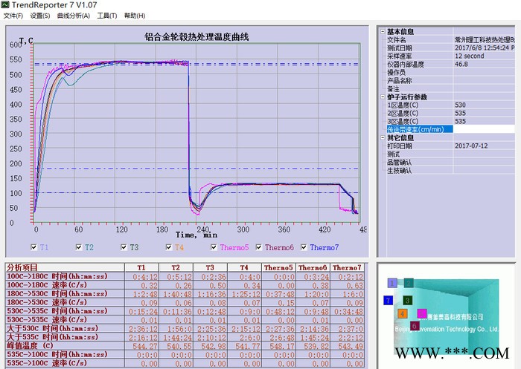Collapse the 其它信息 section

383,137
